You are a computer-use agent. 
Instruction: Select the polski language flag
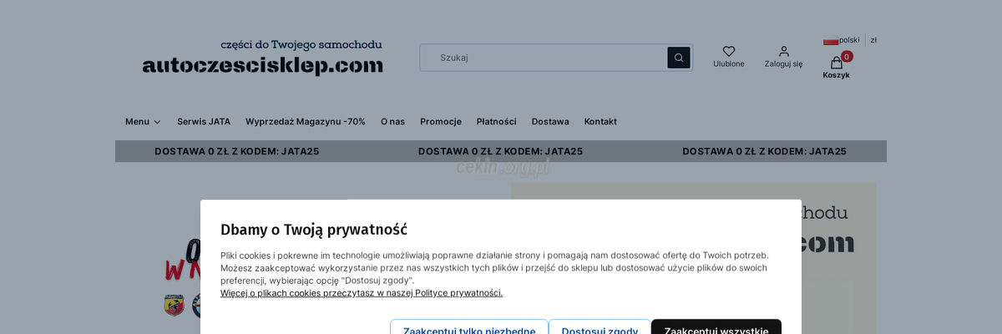point(831,40)
